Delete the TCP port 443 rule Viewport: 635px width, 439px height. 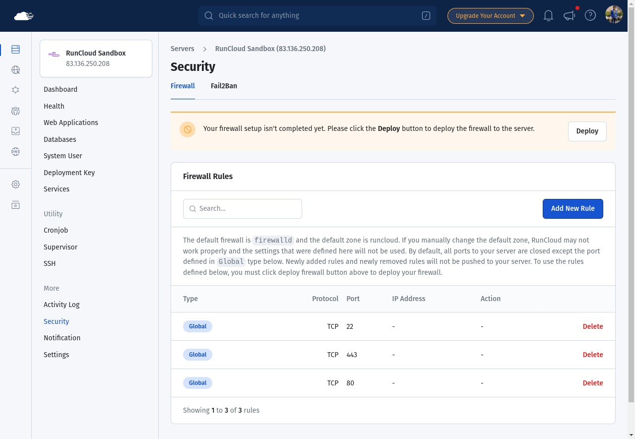[x=592, y=355]
